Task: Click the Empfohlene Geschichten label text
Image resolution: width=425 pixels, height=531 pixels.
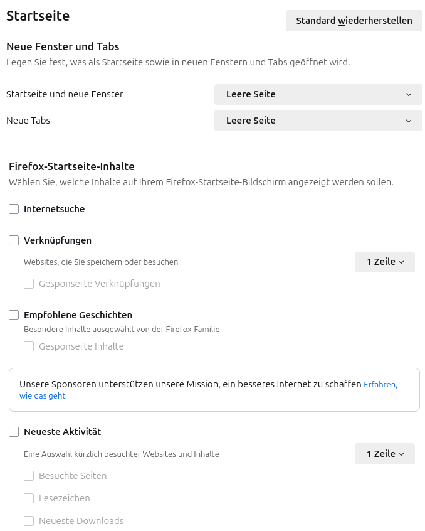Action: pyautogui.click(x=78, y=315)
